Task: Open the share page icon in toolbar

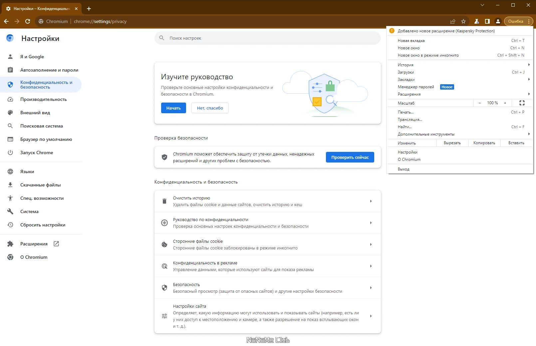Action: click(452, 21)
